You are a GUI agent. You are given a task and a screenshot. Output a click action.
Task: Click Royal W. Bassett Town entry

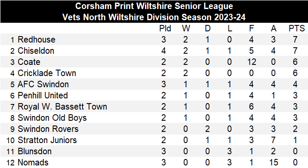(62, 107)
